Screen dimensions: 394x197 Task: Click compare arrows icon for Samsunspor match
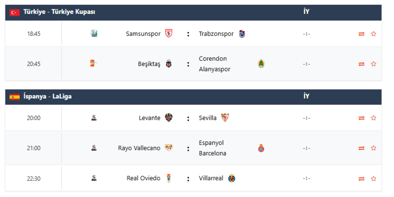point(361,34)
